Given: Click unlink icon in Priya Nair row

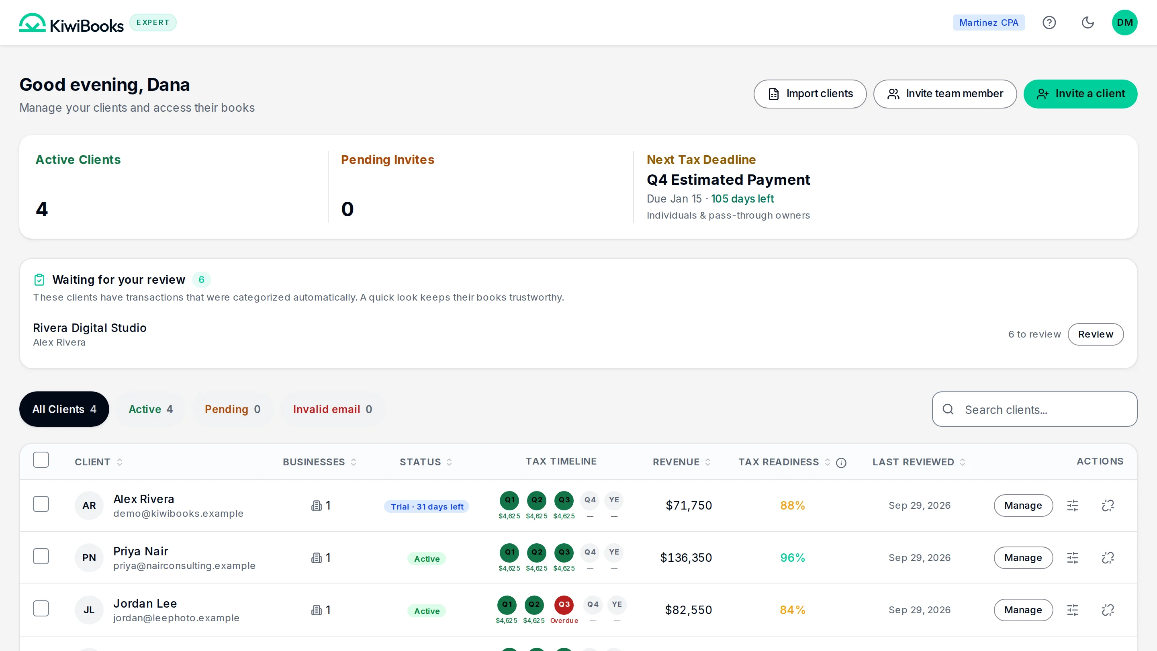Looking at the screenshot, I should [x=1108, y=557].
